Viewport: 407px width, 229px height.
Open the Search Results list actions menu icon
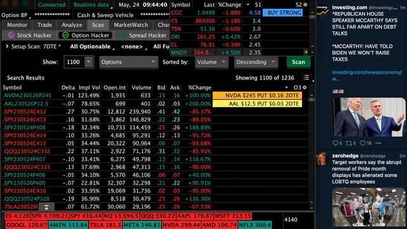click(307, 78)
